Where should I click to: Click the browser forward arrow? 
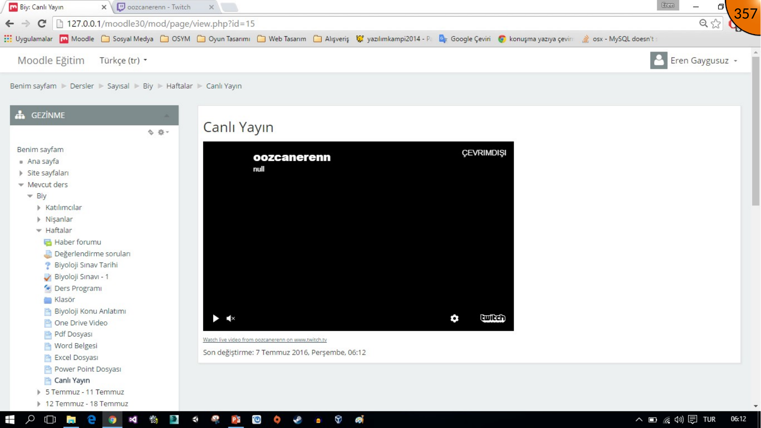26,23
